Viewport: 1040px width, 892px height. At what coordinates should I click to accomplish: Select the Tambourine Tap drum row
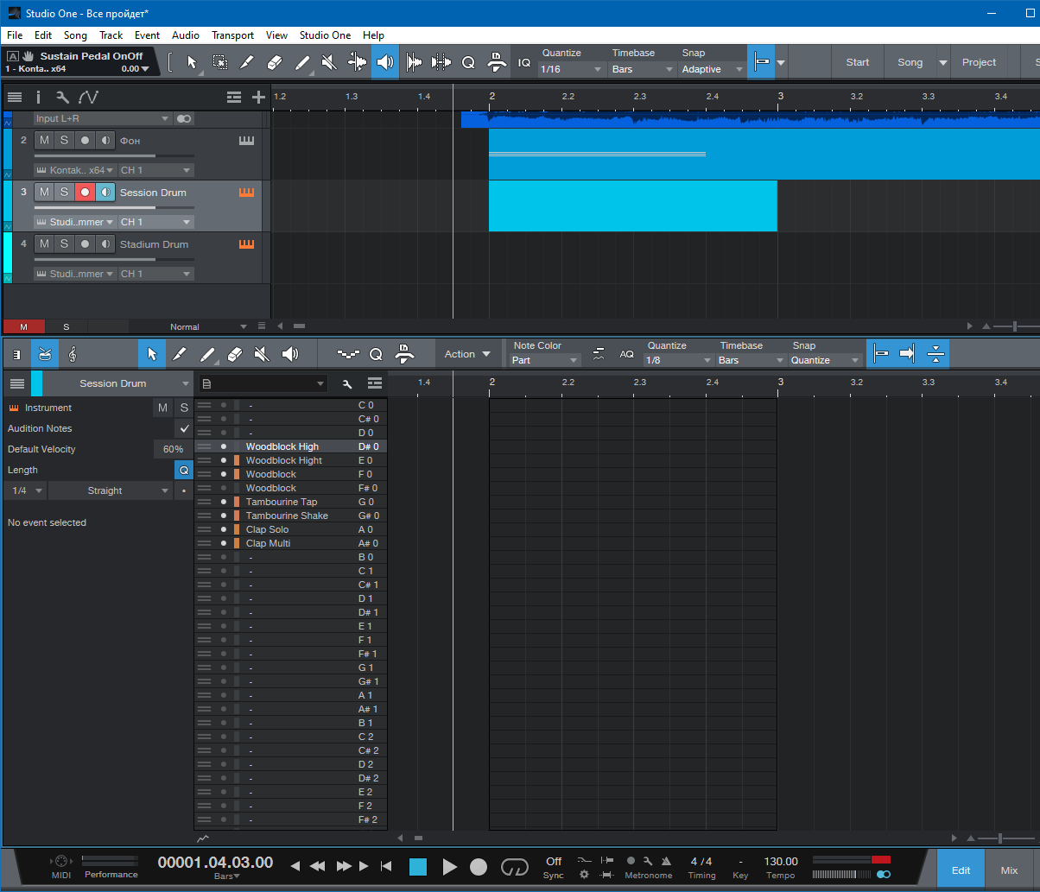[291, 502]
